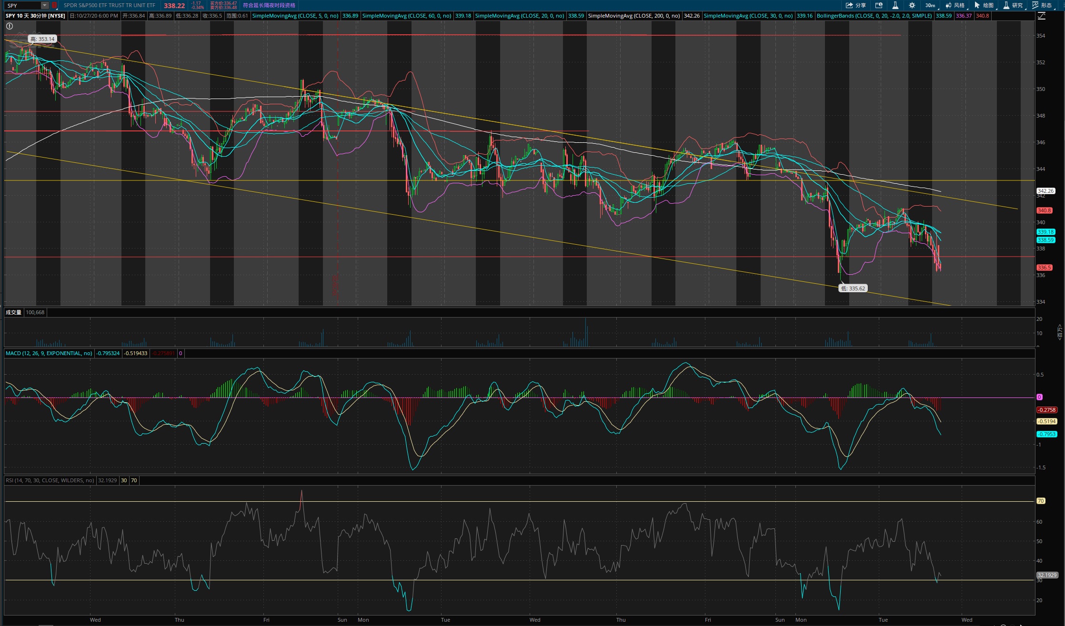The height and width of the screenshot is (626, 1065).
Task: Expand the SPY symbol dropdown arrow
Action: (x=44, y=6)
